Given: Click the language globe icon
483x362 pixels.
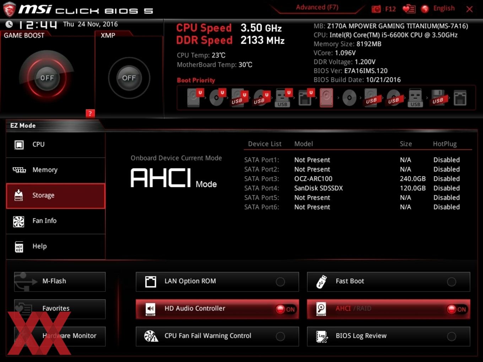Looking at the screenshot, I should (425, 9).
